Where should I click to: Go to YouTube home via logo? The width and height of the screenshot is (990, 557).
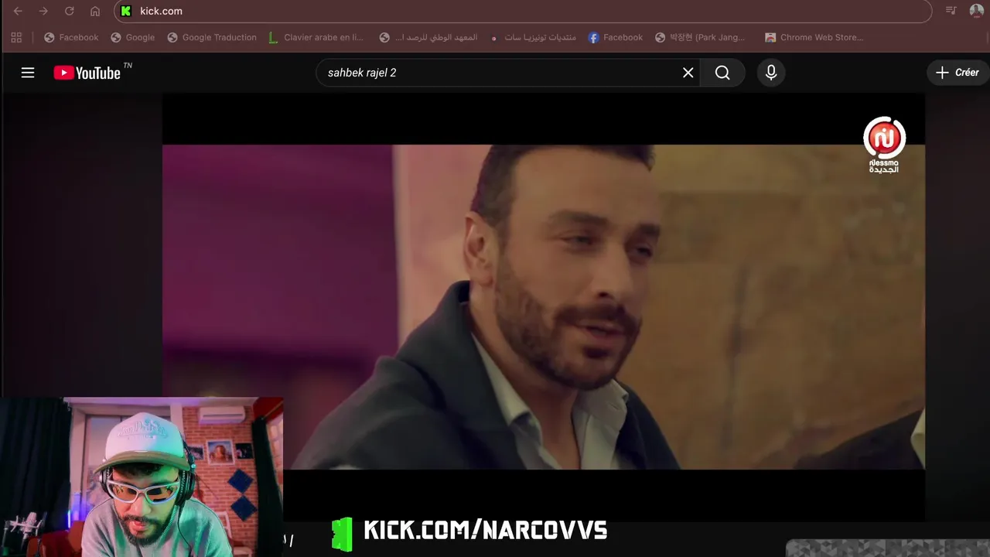pyautogui.click(x=87, y=73)
